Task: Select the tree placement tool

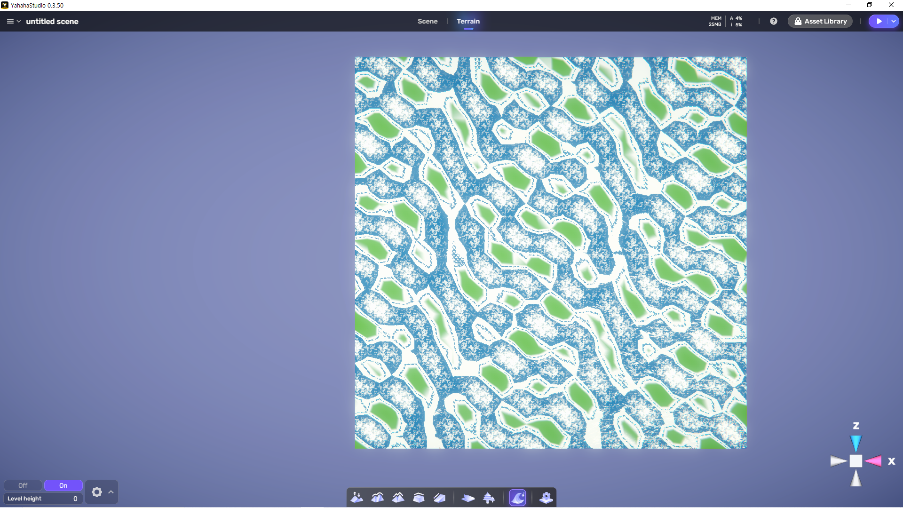Action: [489, 498]
